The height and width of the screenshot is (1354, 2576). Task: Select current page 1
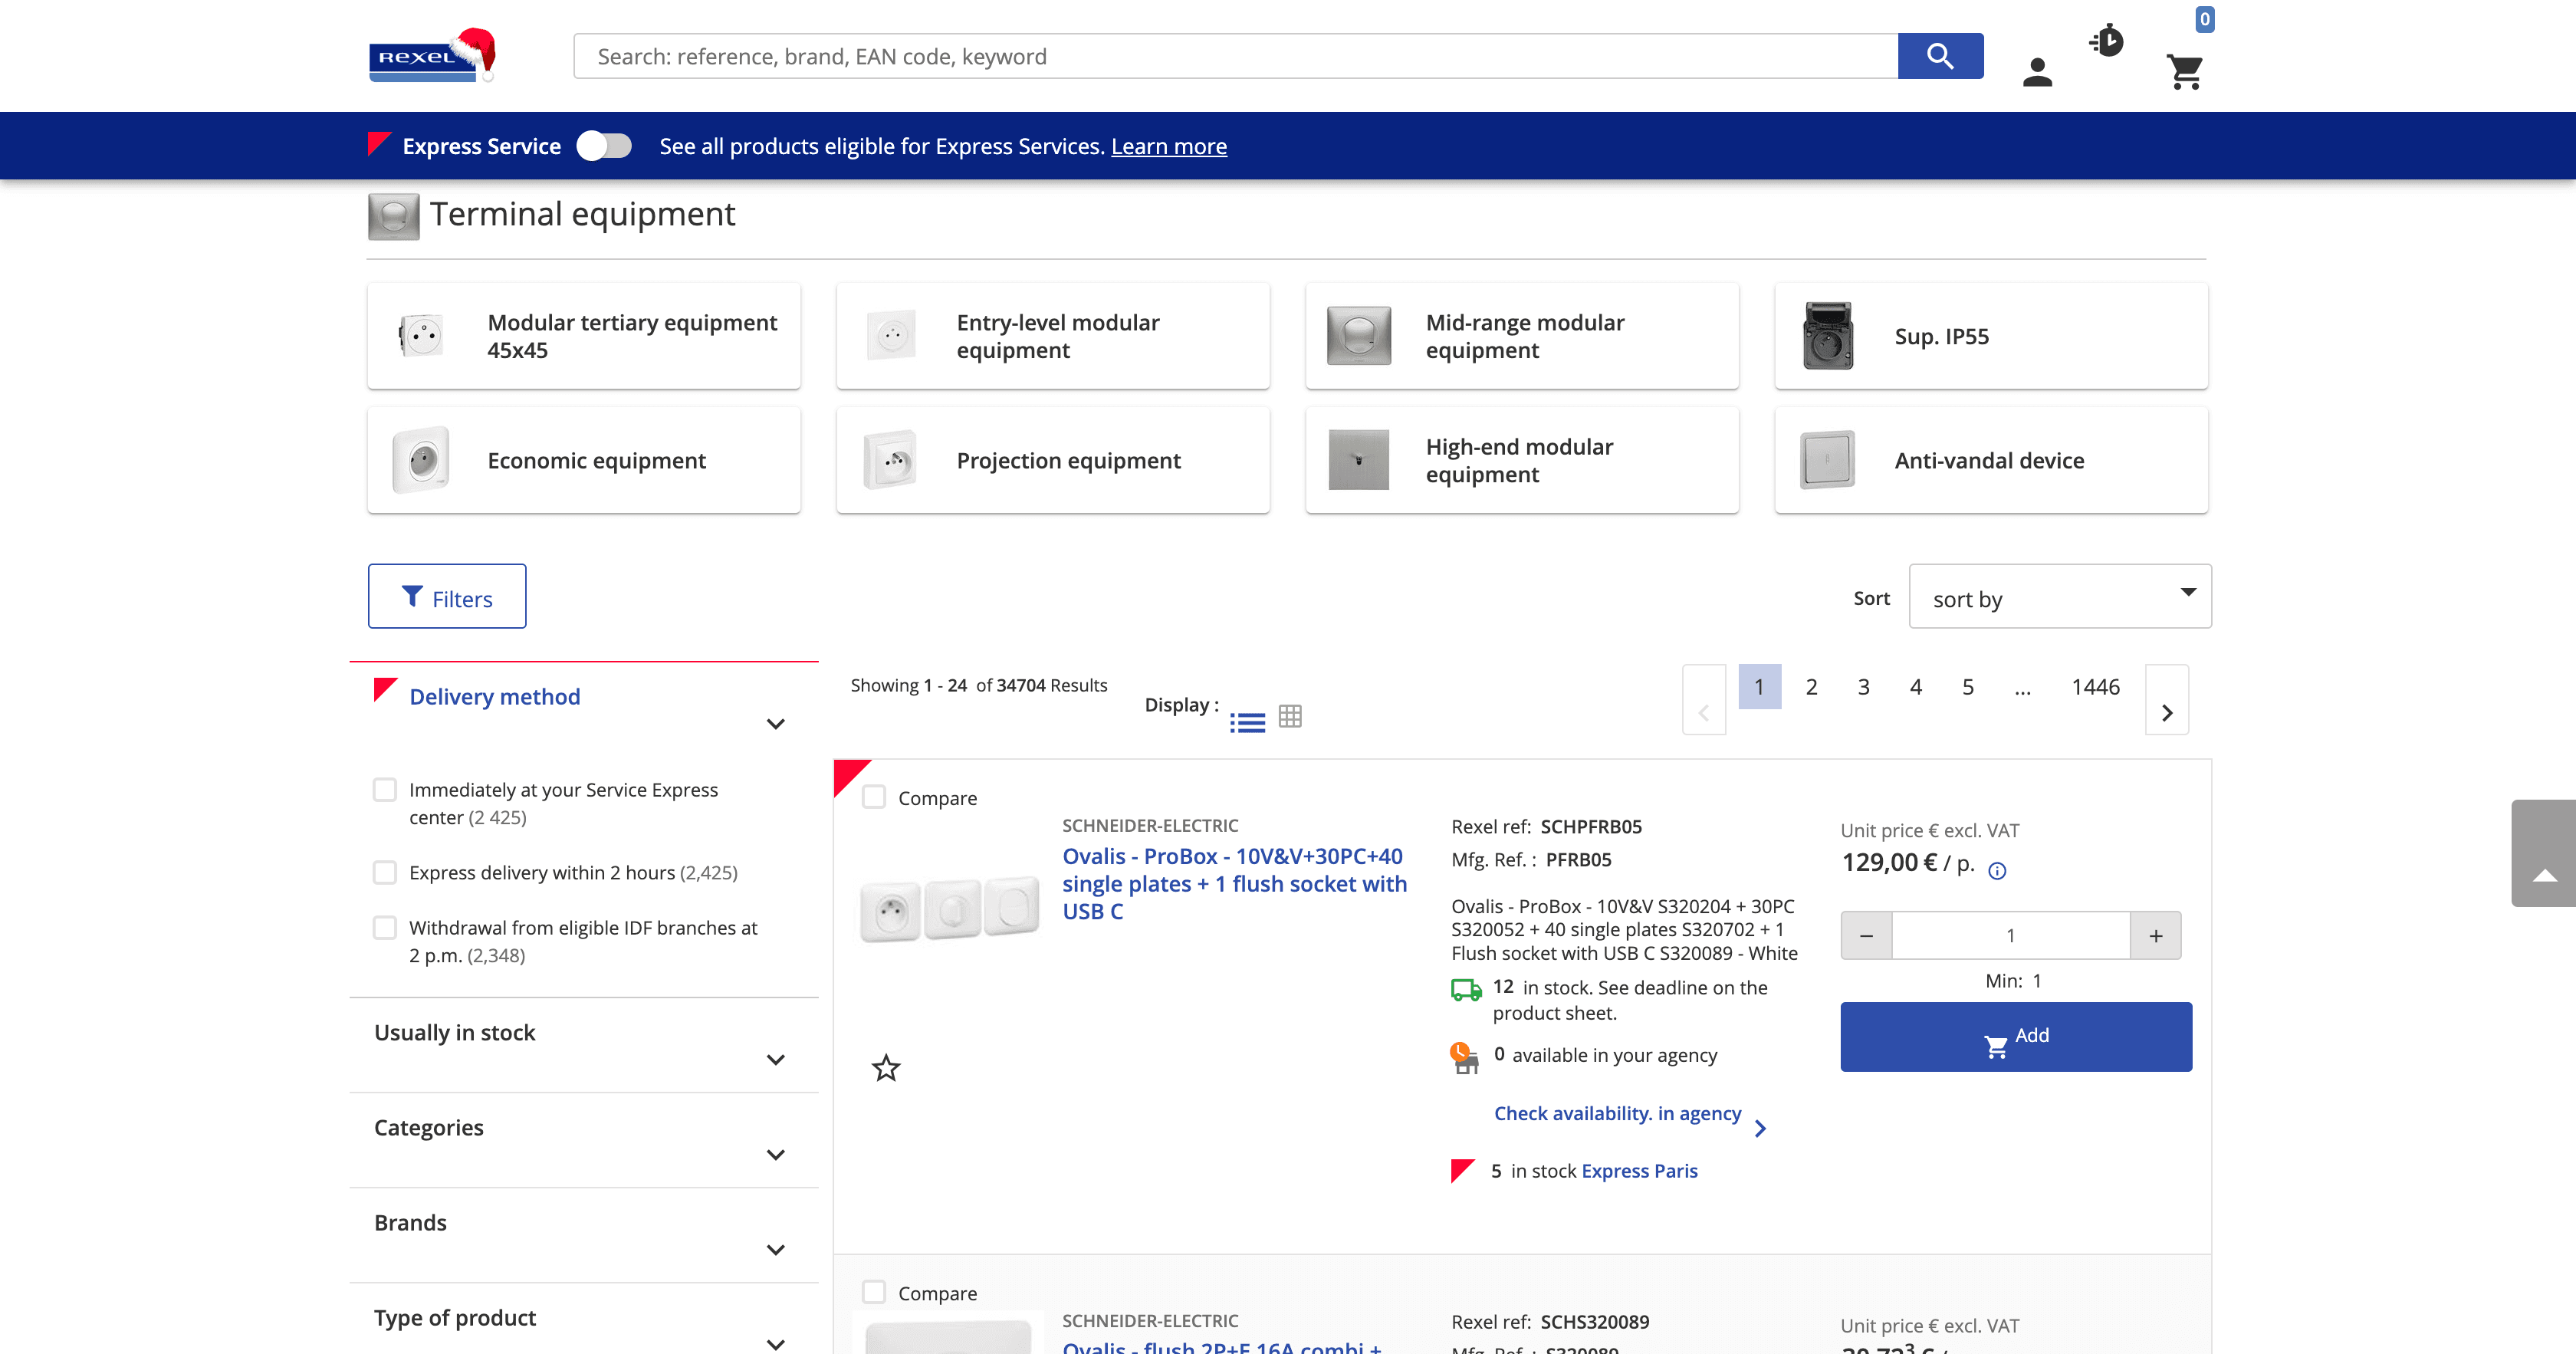click(1760, 687)
